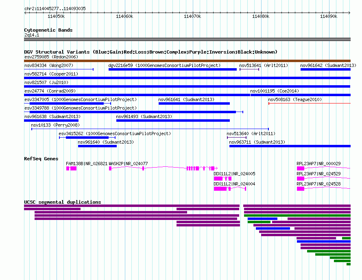Click the DDX11L2|NR_024005 gene label
Image resolution: width=362 pixels, height=280 pixels.
click(x=234, y=174)
